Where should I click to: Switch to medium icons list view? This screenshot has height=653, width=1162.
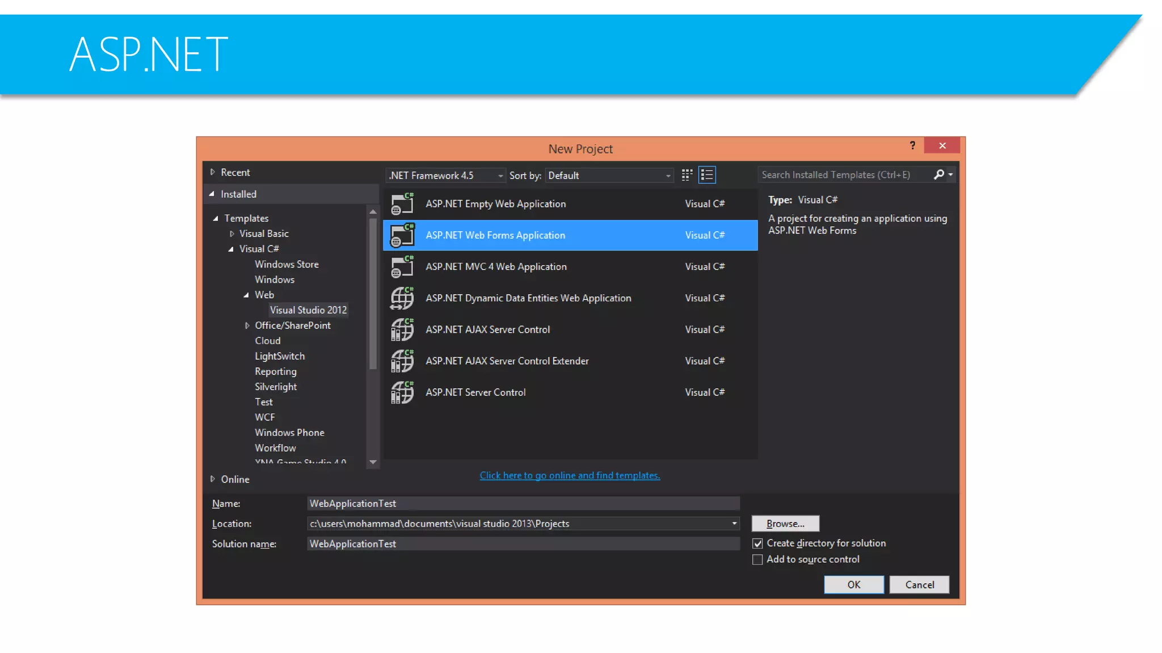(x=707, y=175)
